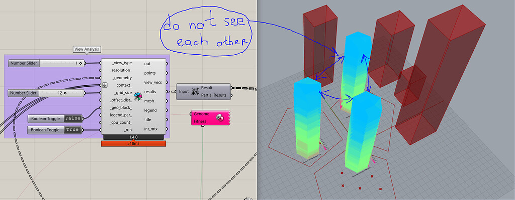
Task: Click the slider grip showing value 12
Action: click(65, 93)
